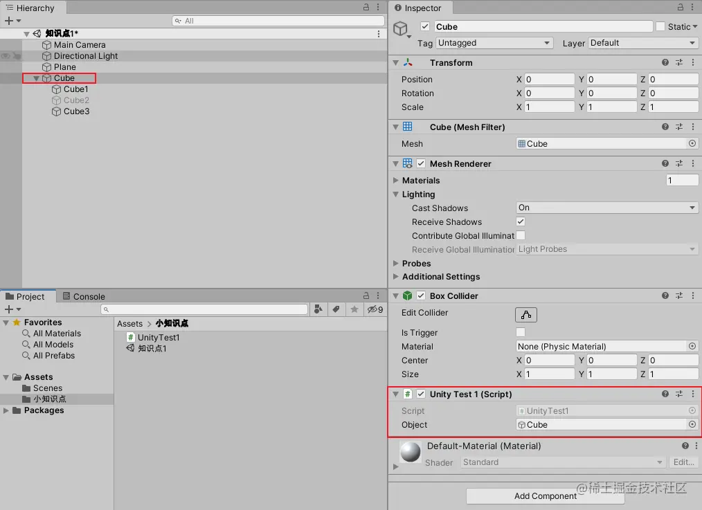702x510 pixels.
Task: Select Main Camera in Hierarchy
Action: (x=80, y=45)
